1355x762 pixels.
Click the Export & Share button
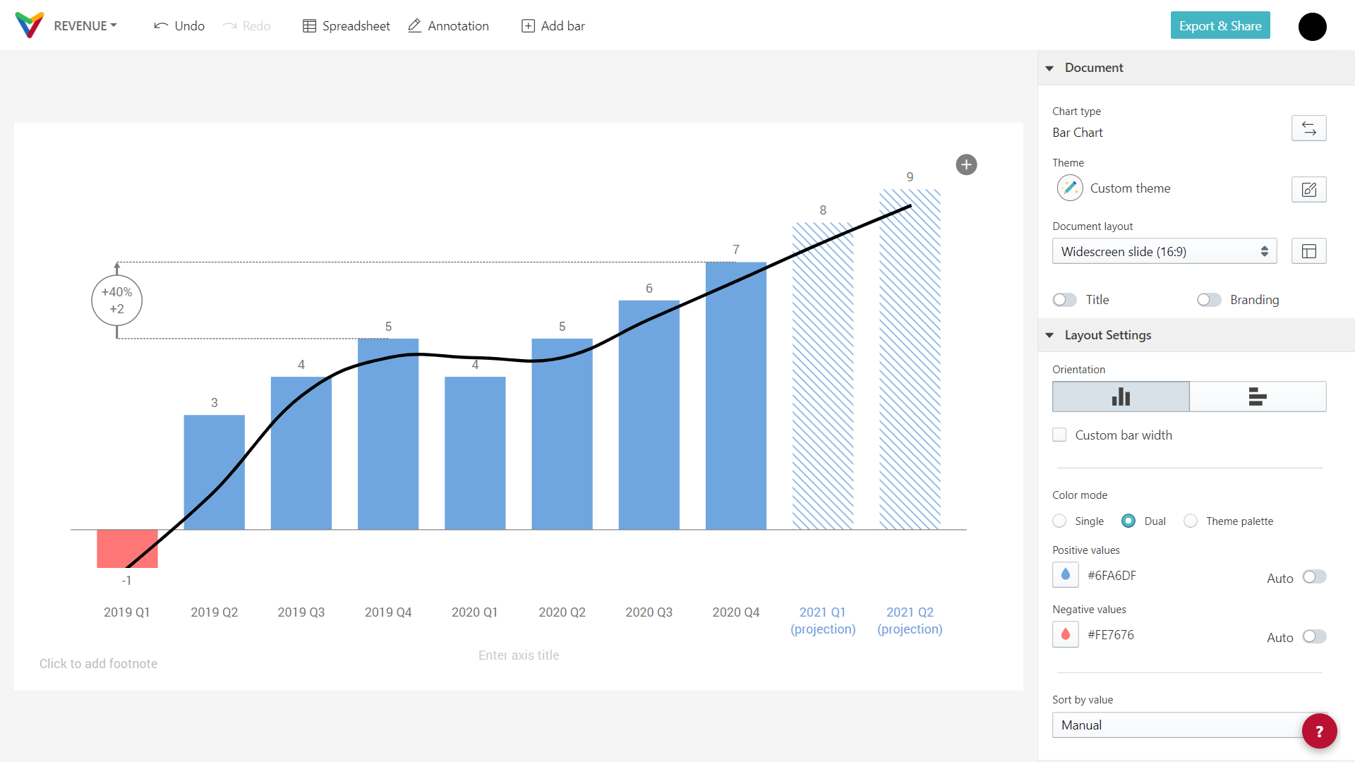click(1219, 25)
